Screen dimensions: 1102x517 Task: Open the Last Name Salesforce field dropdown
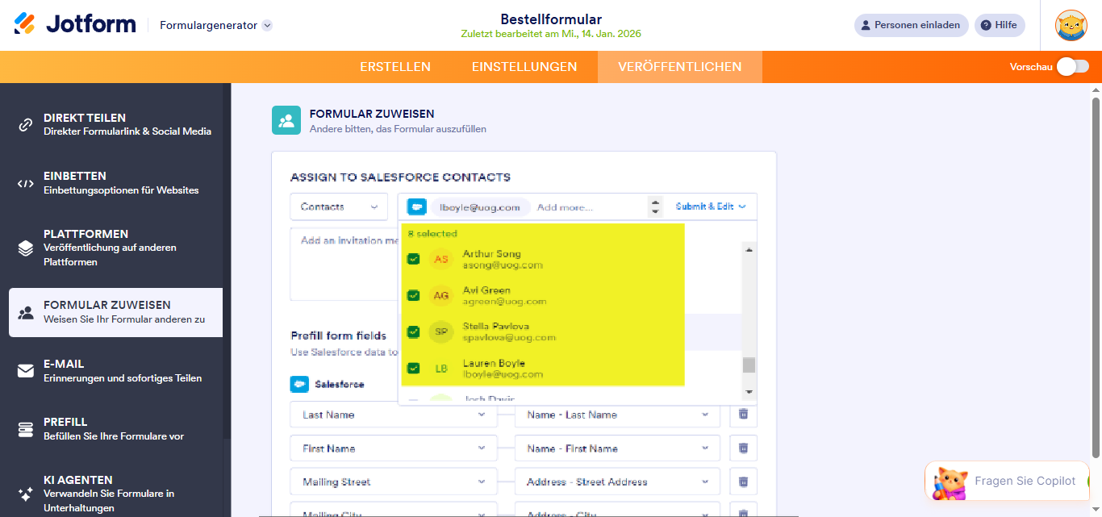pyautogui.click(x=394, y=415)
